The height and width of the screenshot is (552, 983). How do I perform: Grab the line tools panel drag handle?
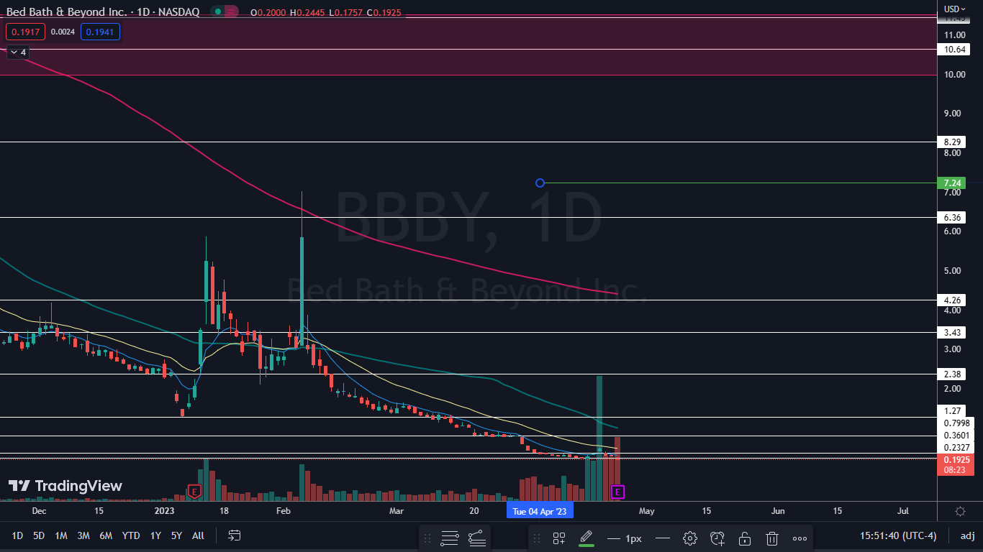[427, 538]
